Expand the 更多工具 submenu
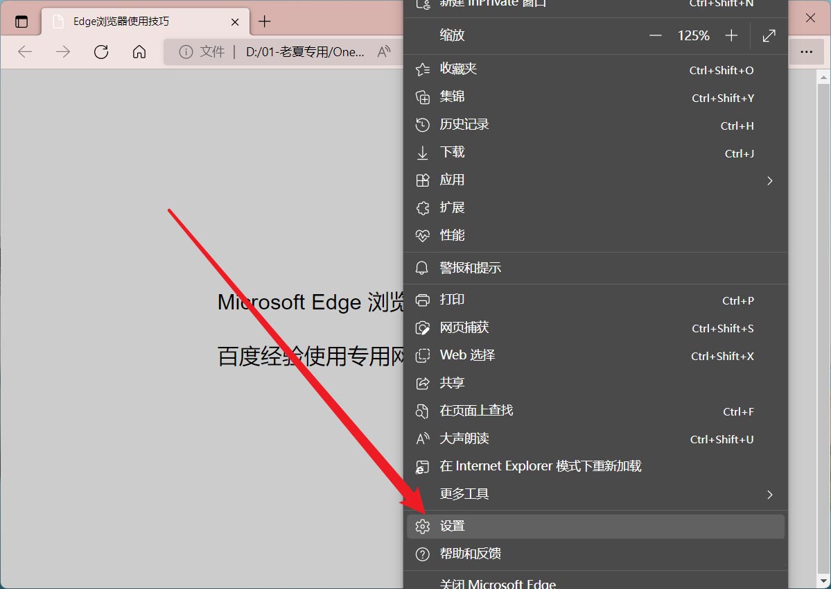 (769, 495)
